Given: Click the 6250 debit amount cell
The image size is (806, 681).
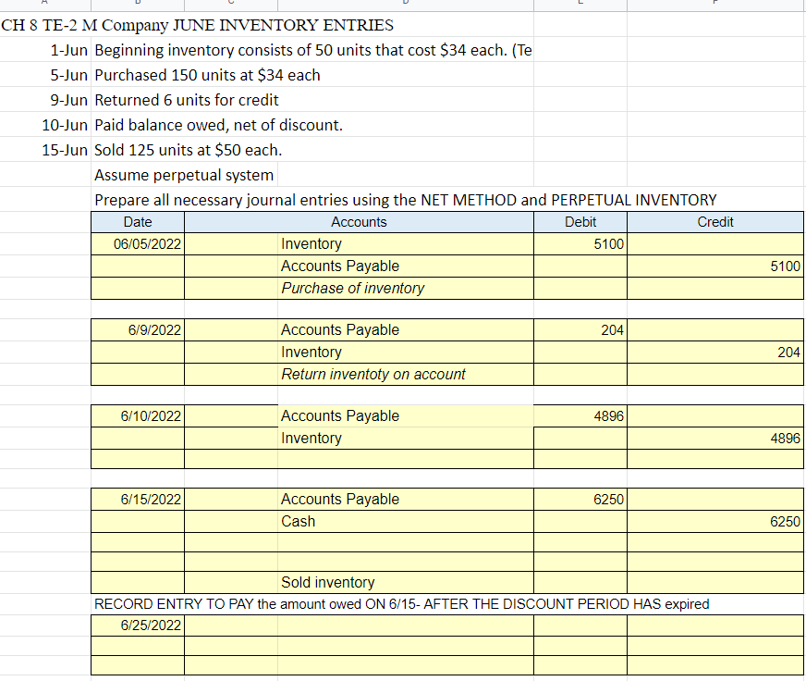Looking at the screenshot, I should click(580, 499).
